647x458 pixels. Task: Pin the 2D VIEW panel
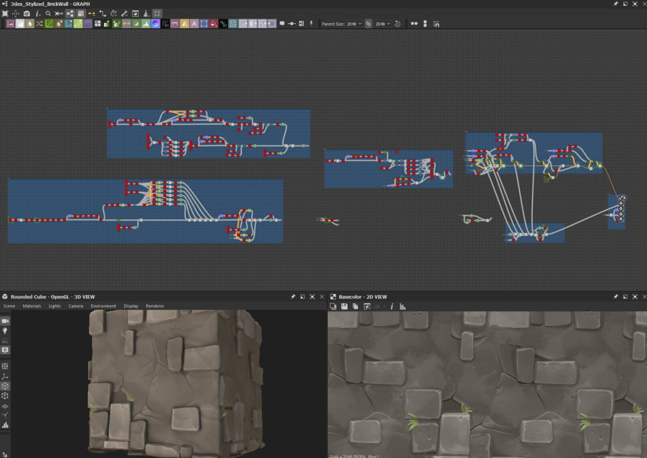(x=615, y=297)
